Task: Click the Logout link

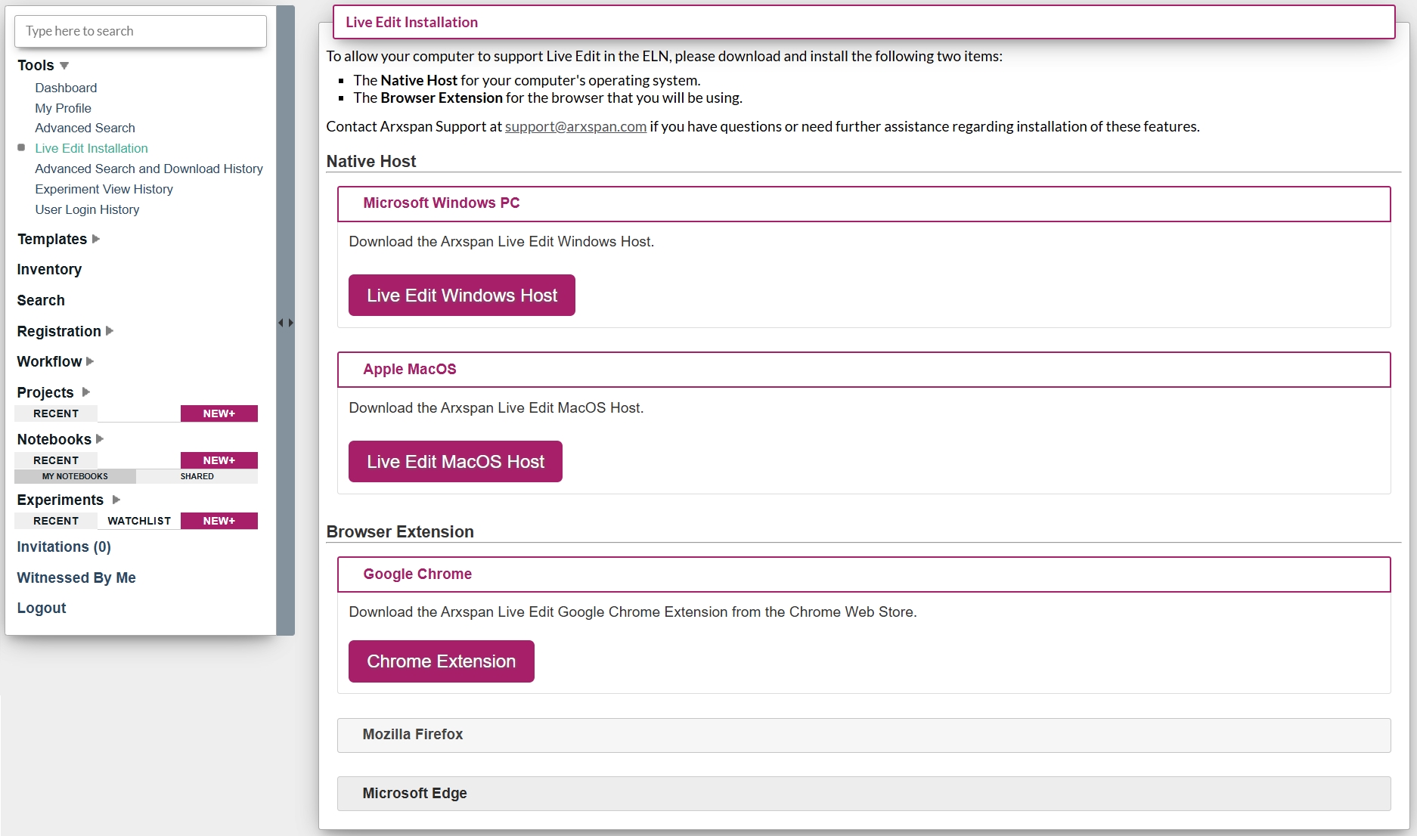Action: coord(42,608)
